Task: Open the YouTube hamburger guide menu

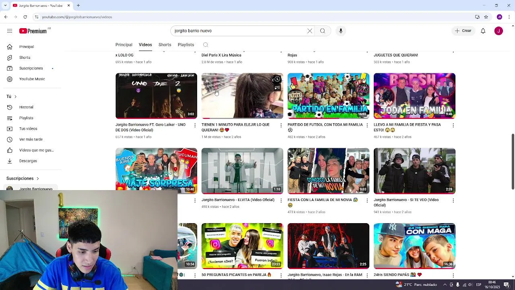Action: [x=10, y=31]
